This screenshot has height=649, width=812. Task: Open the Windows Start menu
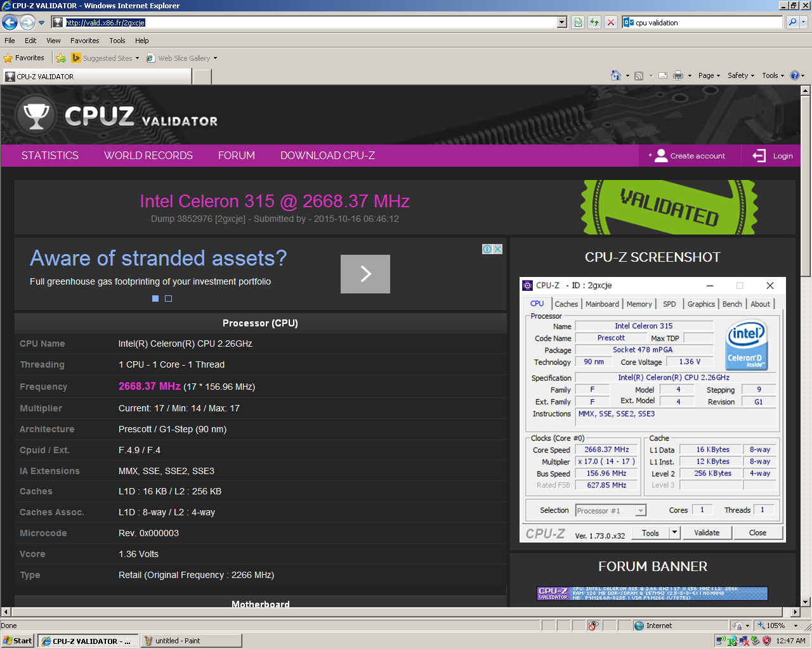click(18, 641)
